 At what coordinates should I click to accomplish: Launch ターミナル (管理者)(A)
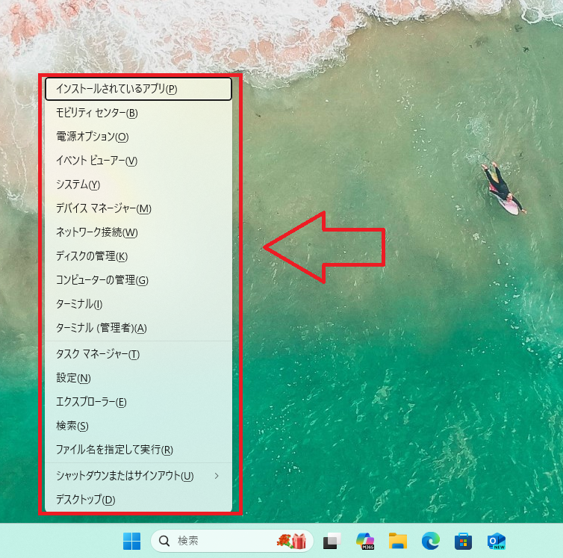point(138,328)
